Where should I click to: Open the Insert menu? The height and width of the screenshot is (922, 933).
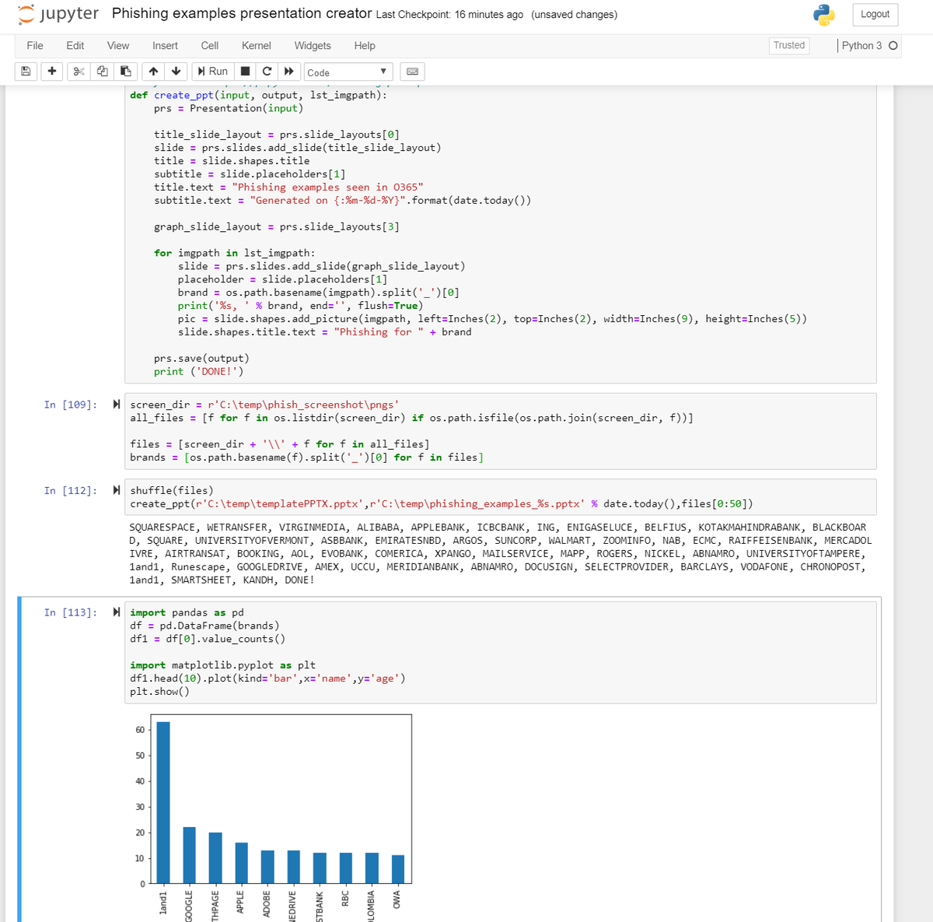(165, 46)
